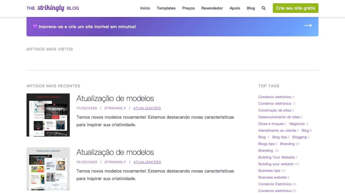
Task: Open the 'Building Your Website' tag
Action: (276, 157)
